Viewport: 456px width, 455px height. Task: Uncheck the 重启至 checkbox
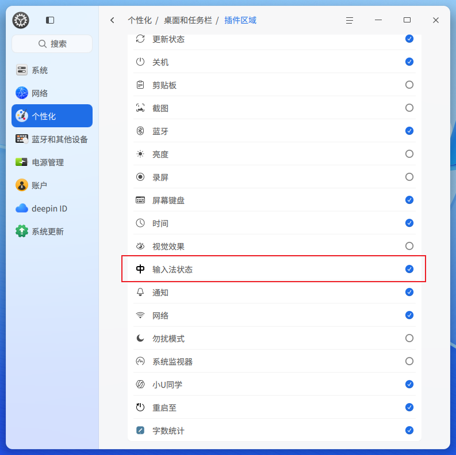[409, 407]
